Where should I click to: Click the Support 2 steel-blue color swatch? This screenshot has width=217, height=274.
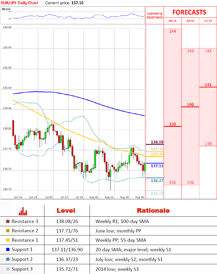(8, 259)
